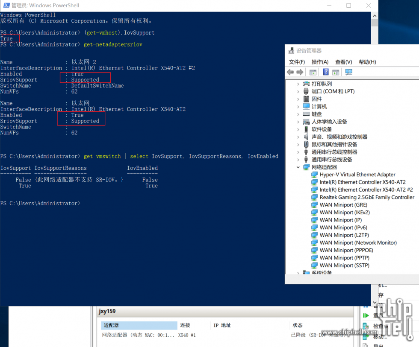Click the green start icon in Hyper-V actions pane
Viewport: 419px width, 347px height.
pos(366,315)
